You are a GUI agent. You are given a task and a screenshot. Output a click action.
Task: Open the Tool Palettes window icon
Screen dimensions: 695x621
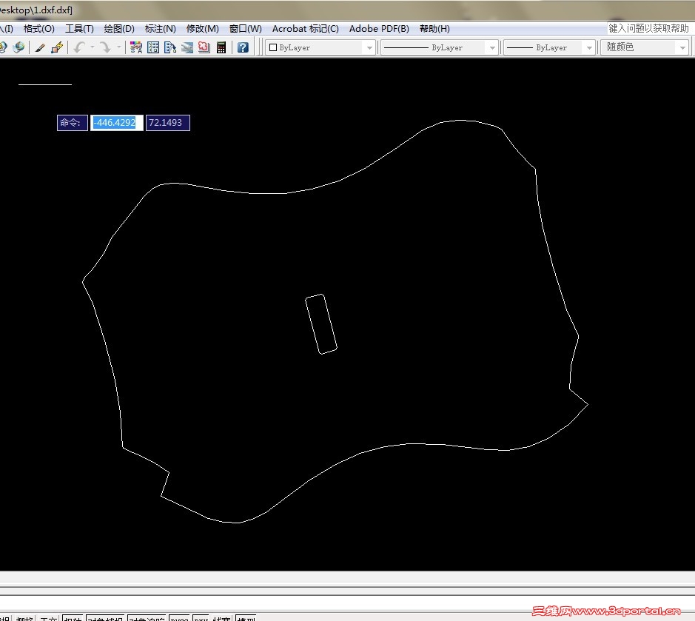pos(170,47)
